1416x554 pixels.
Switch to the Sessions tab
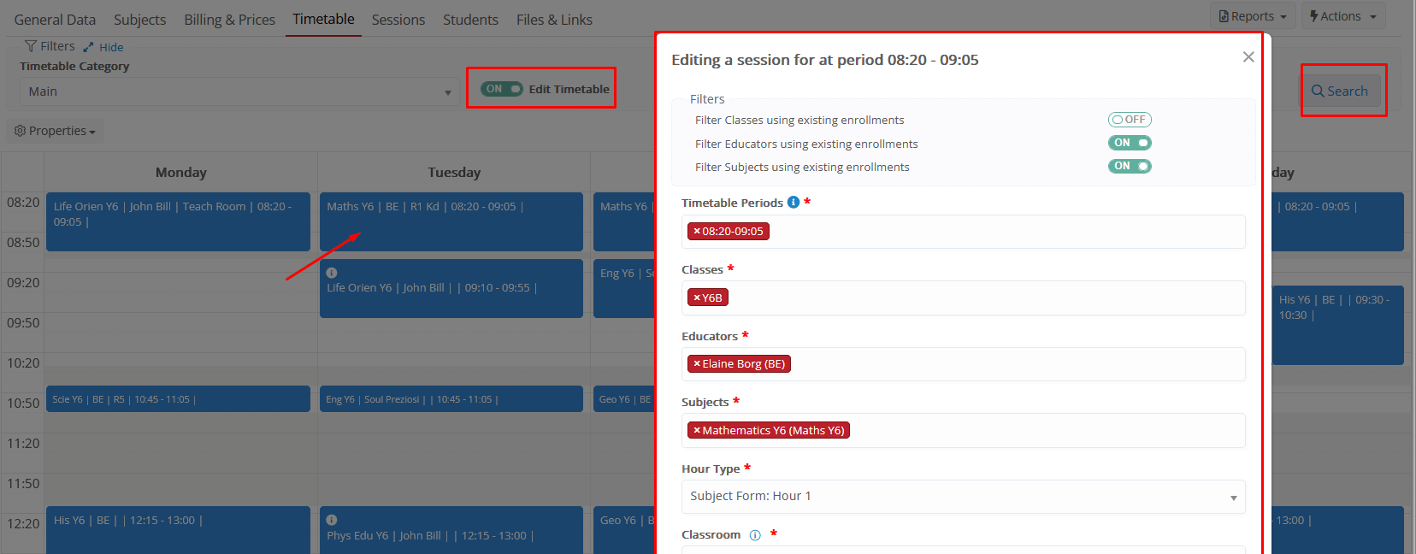398,20
